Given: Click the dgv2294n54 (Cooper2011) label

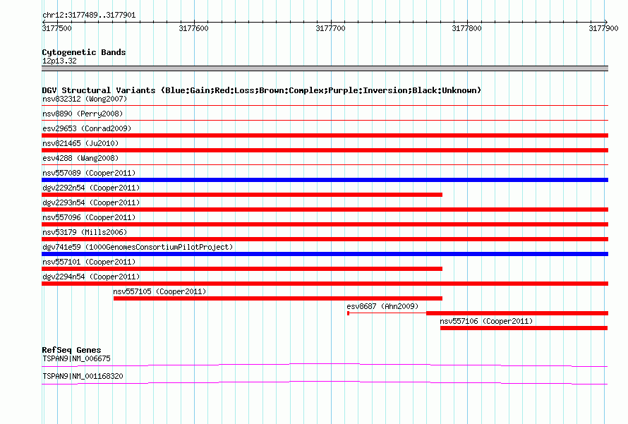Looking at the screenshot, I should click(x=91, y=277).
